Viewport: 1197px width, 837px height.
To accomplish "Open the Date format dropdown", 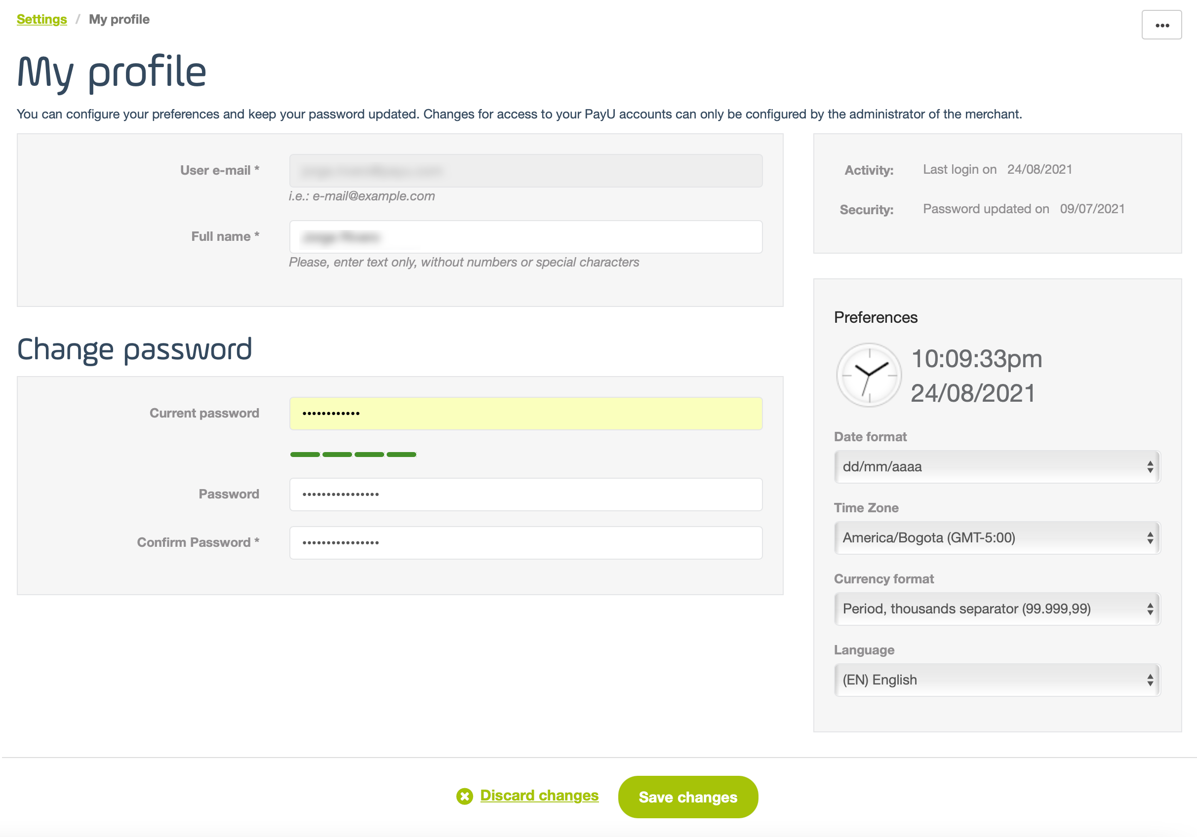I will (997, 466).
